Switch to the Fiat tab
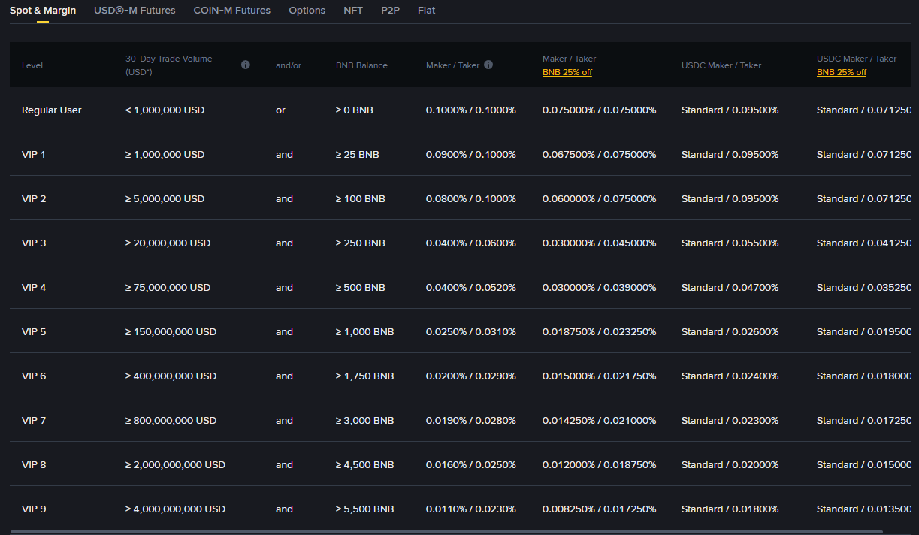The height and width of the screenshot is (535, 919). click(426, 11)
